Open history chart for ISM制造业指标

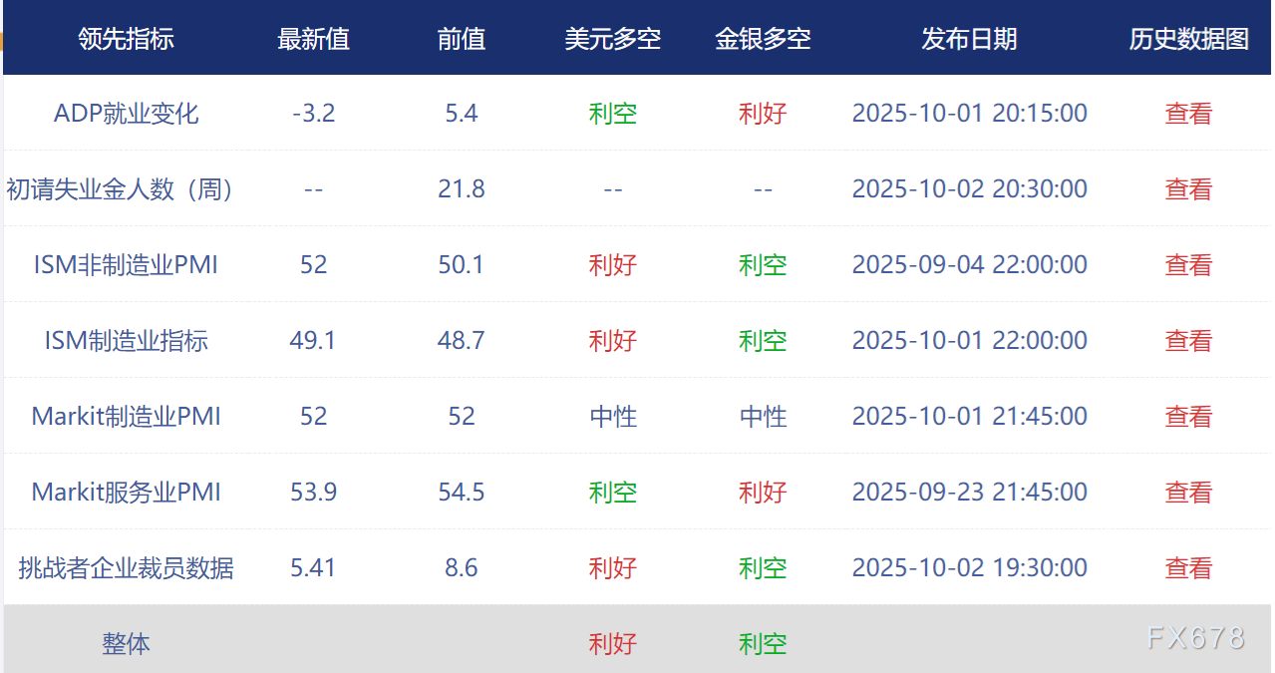pos(1188,341)
